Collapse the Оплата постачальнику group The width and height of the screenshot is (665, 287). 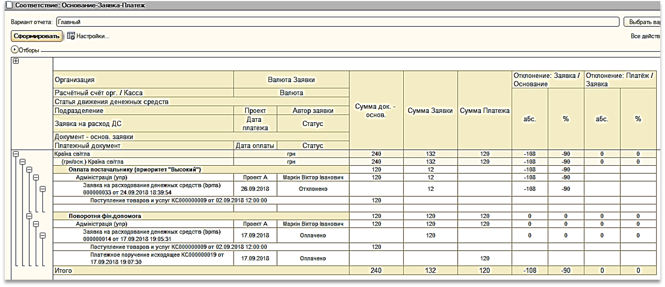29,170
